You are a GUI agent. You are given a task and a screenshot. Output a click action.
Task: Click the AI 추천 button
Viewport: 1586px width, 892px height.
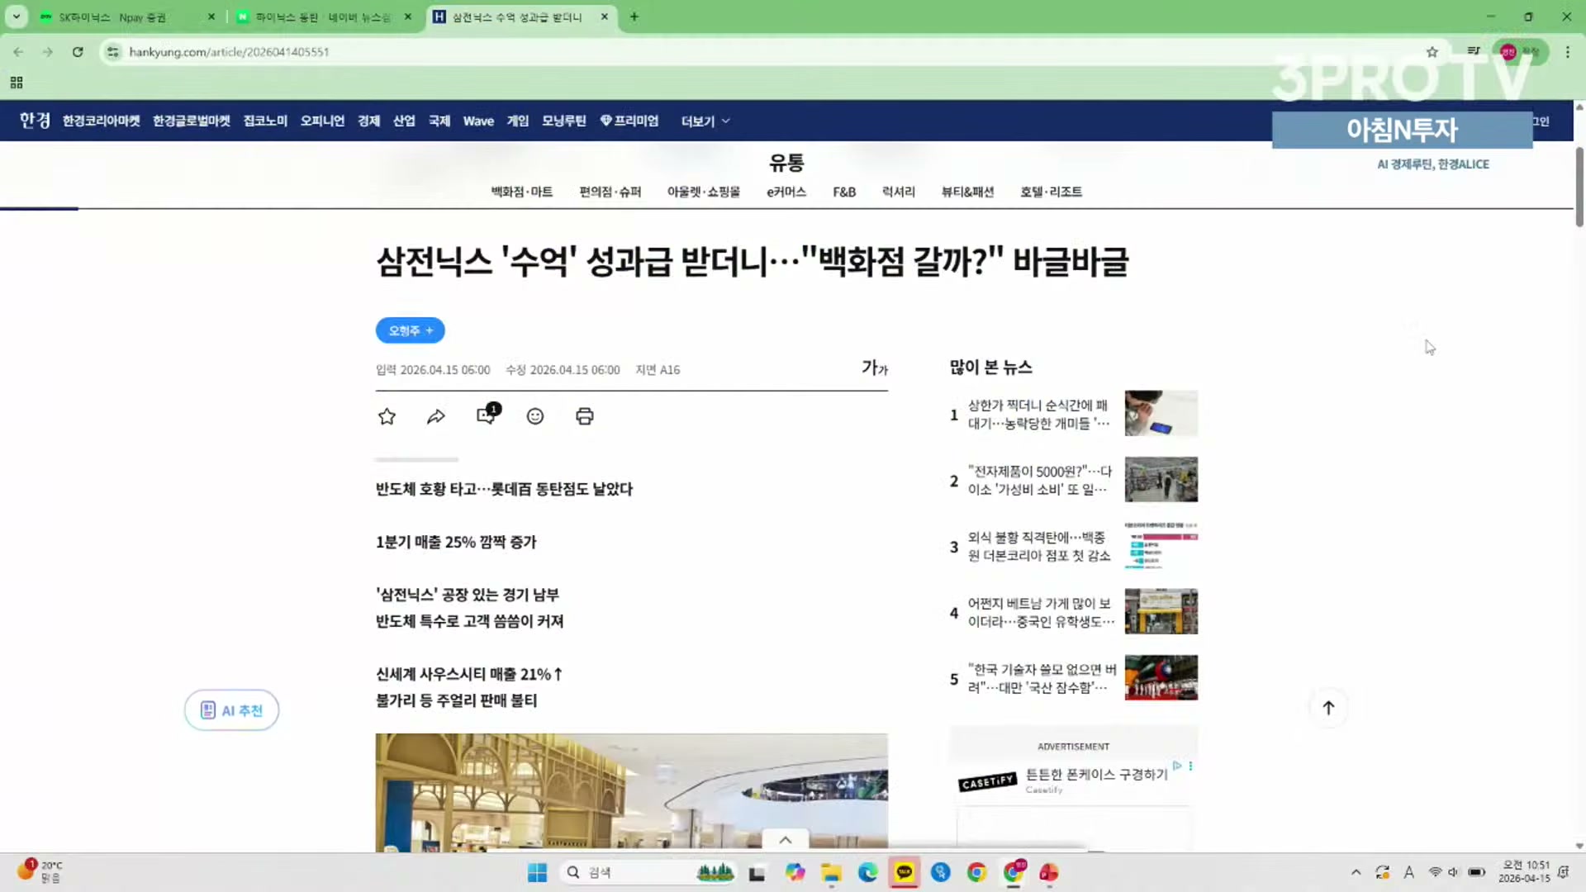pos(231,710)
